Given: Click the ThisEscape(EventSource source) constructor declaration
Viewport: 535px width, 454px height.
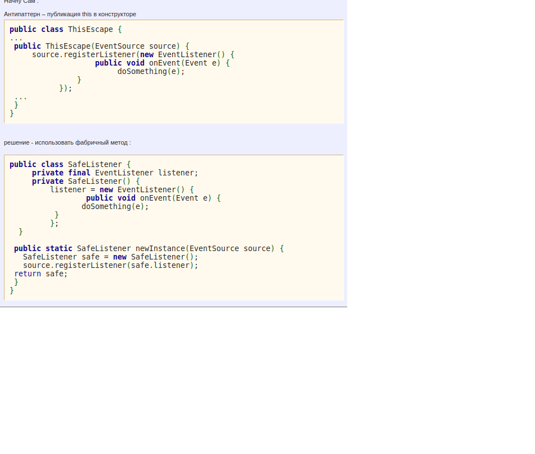Looking at the screenshot, I should click(x=102, y=46).
